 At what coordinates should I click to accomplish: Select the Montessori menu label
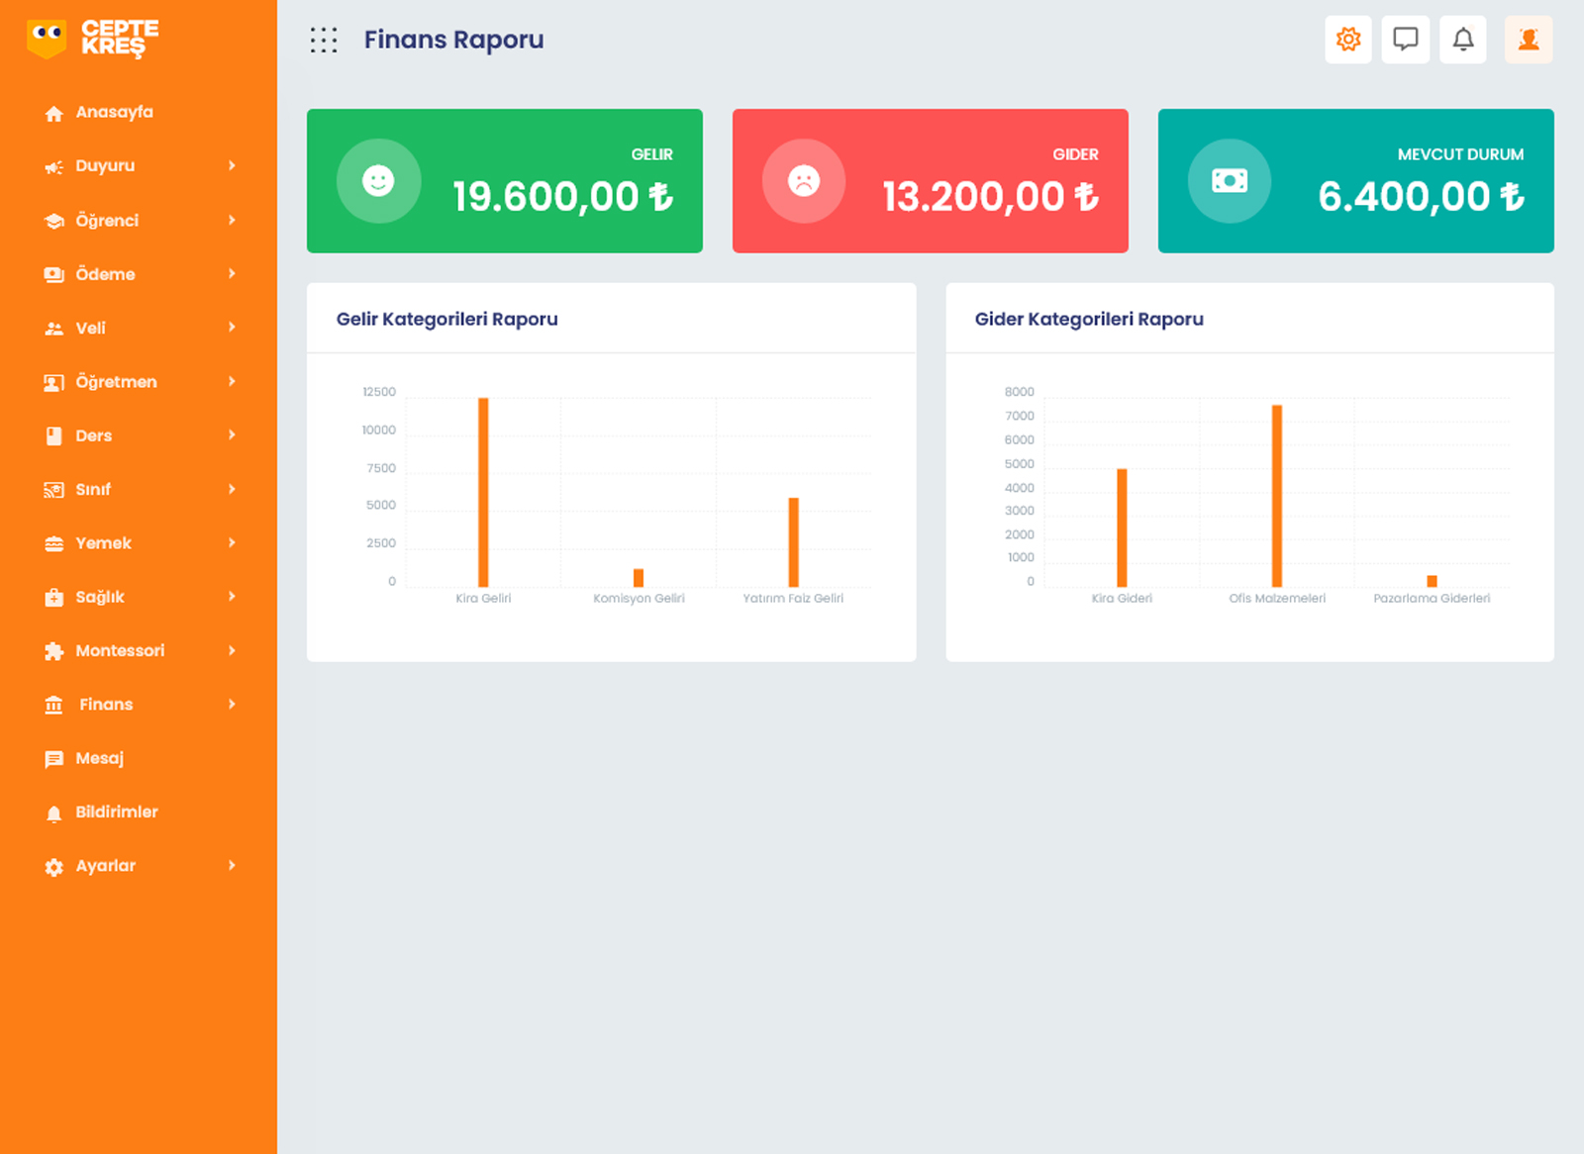pos(120,650)
